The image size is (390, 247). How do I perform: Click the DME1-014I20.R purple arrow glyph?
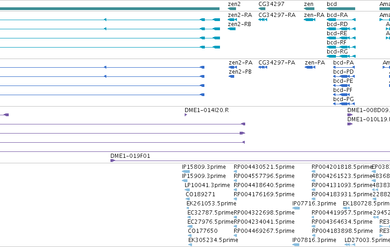(186, 115)
